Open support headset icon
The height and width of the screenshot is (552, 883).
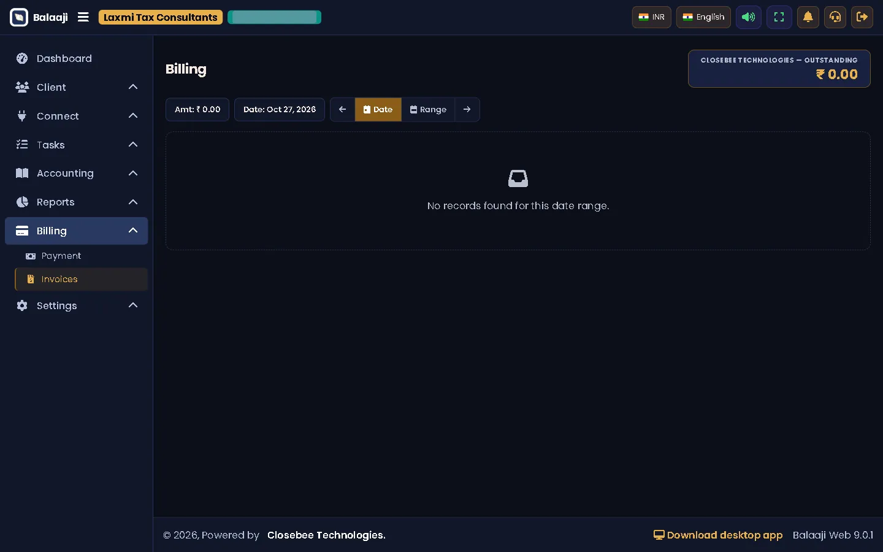[x=835, y=17]
